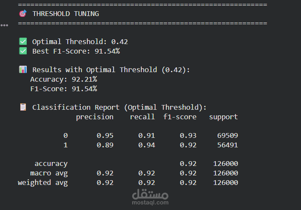Click support 126000 in the accuracy row
Viewport: 301px width, 210px height.
coord(225,163)
